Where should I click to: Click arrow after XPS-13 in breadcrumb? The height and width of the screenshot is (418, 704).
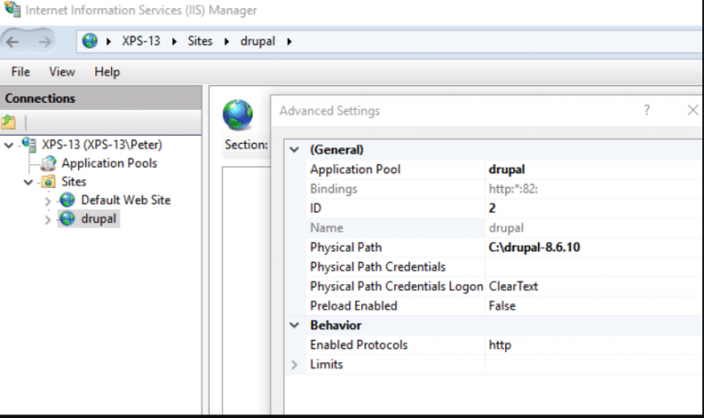[174, 42]
